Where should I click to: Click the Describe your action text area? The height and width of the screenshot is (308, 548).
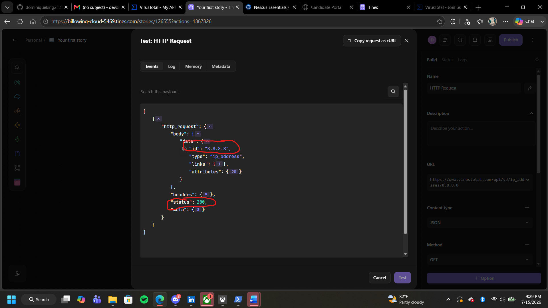tap(481, 134)
